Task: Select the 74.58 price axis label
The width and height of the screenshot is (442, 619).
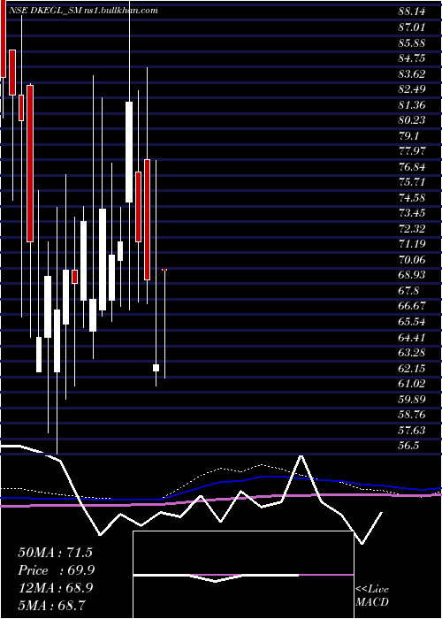Action: tap(412, 197)
